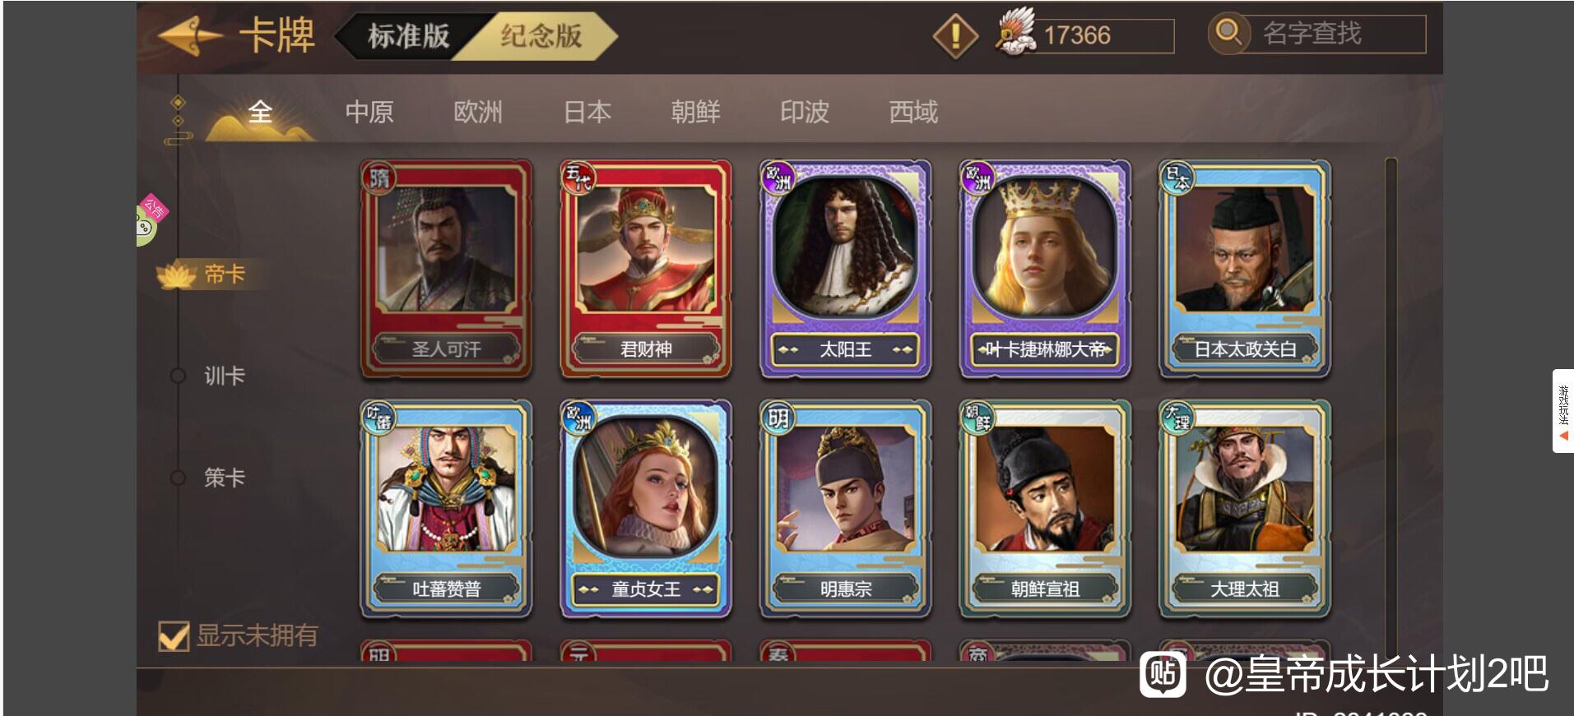Screen dimensions: 1574x716
Task: Select the 训卡 category
Action: pyautogui.click(x=225, y=376)
